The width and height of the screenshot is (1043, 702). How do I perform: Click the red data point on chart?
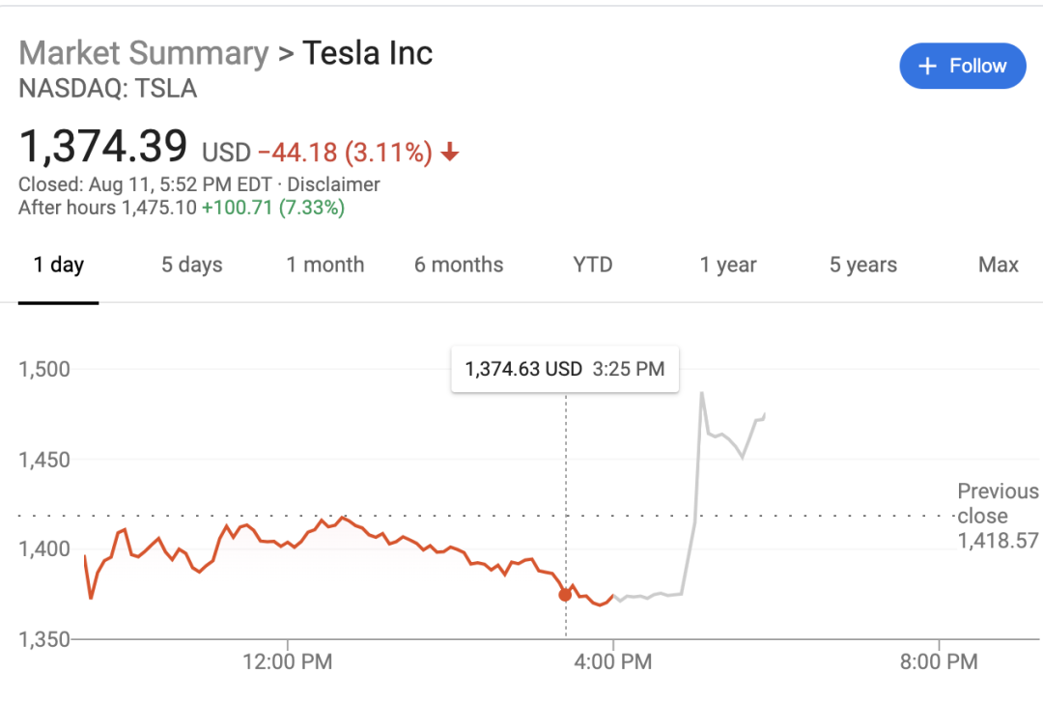(565, 595)
